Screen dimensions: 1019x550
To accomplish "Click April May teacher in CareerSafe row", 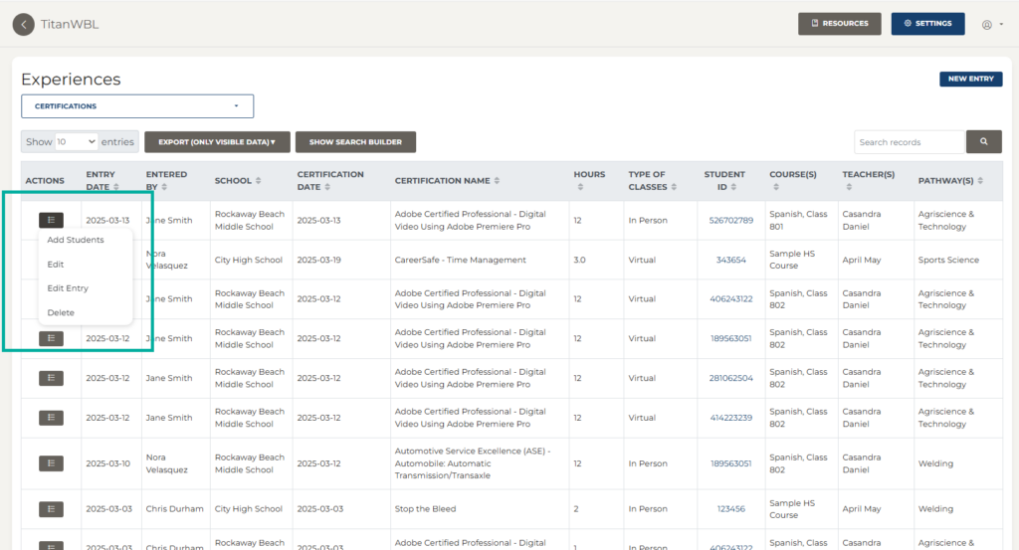I will click(862, 260).
